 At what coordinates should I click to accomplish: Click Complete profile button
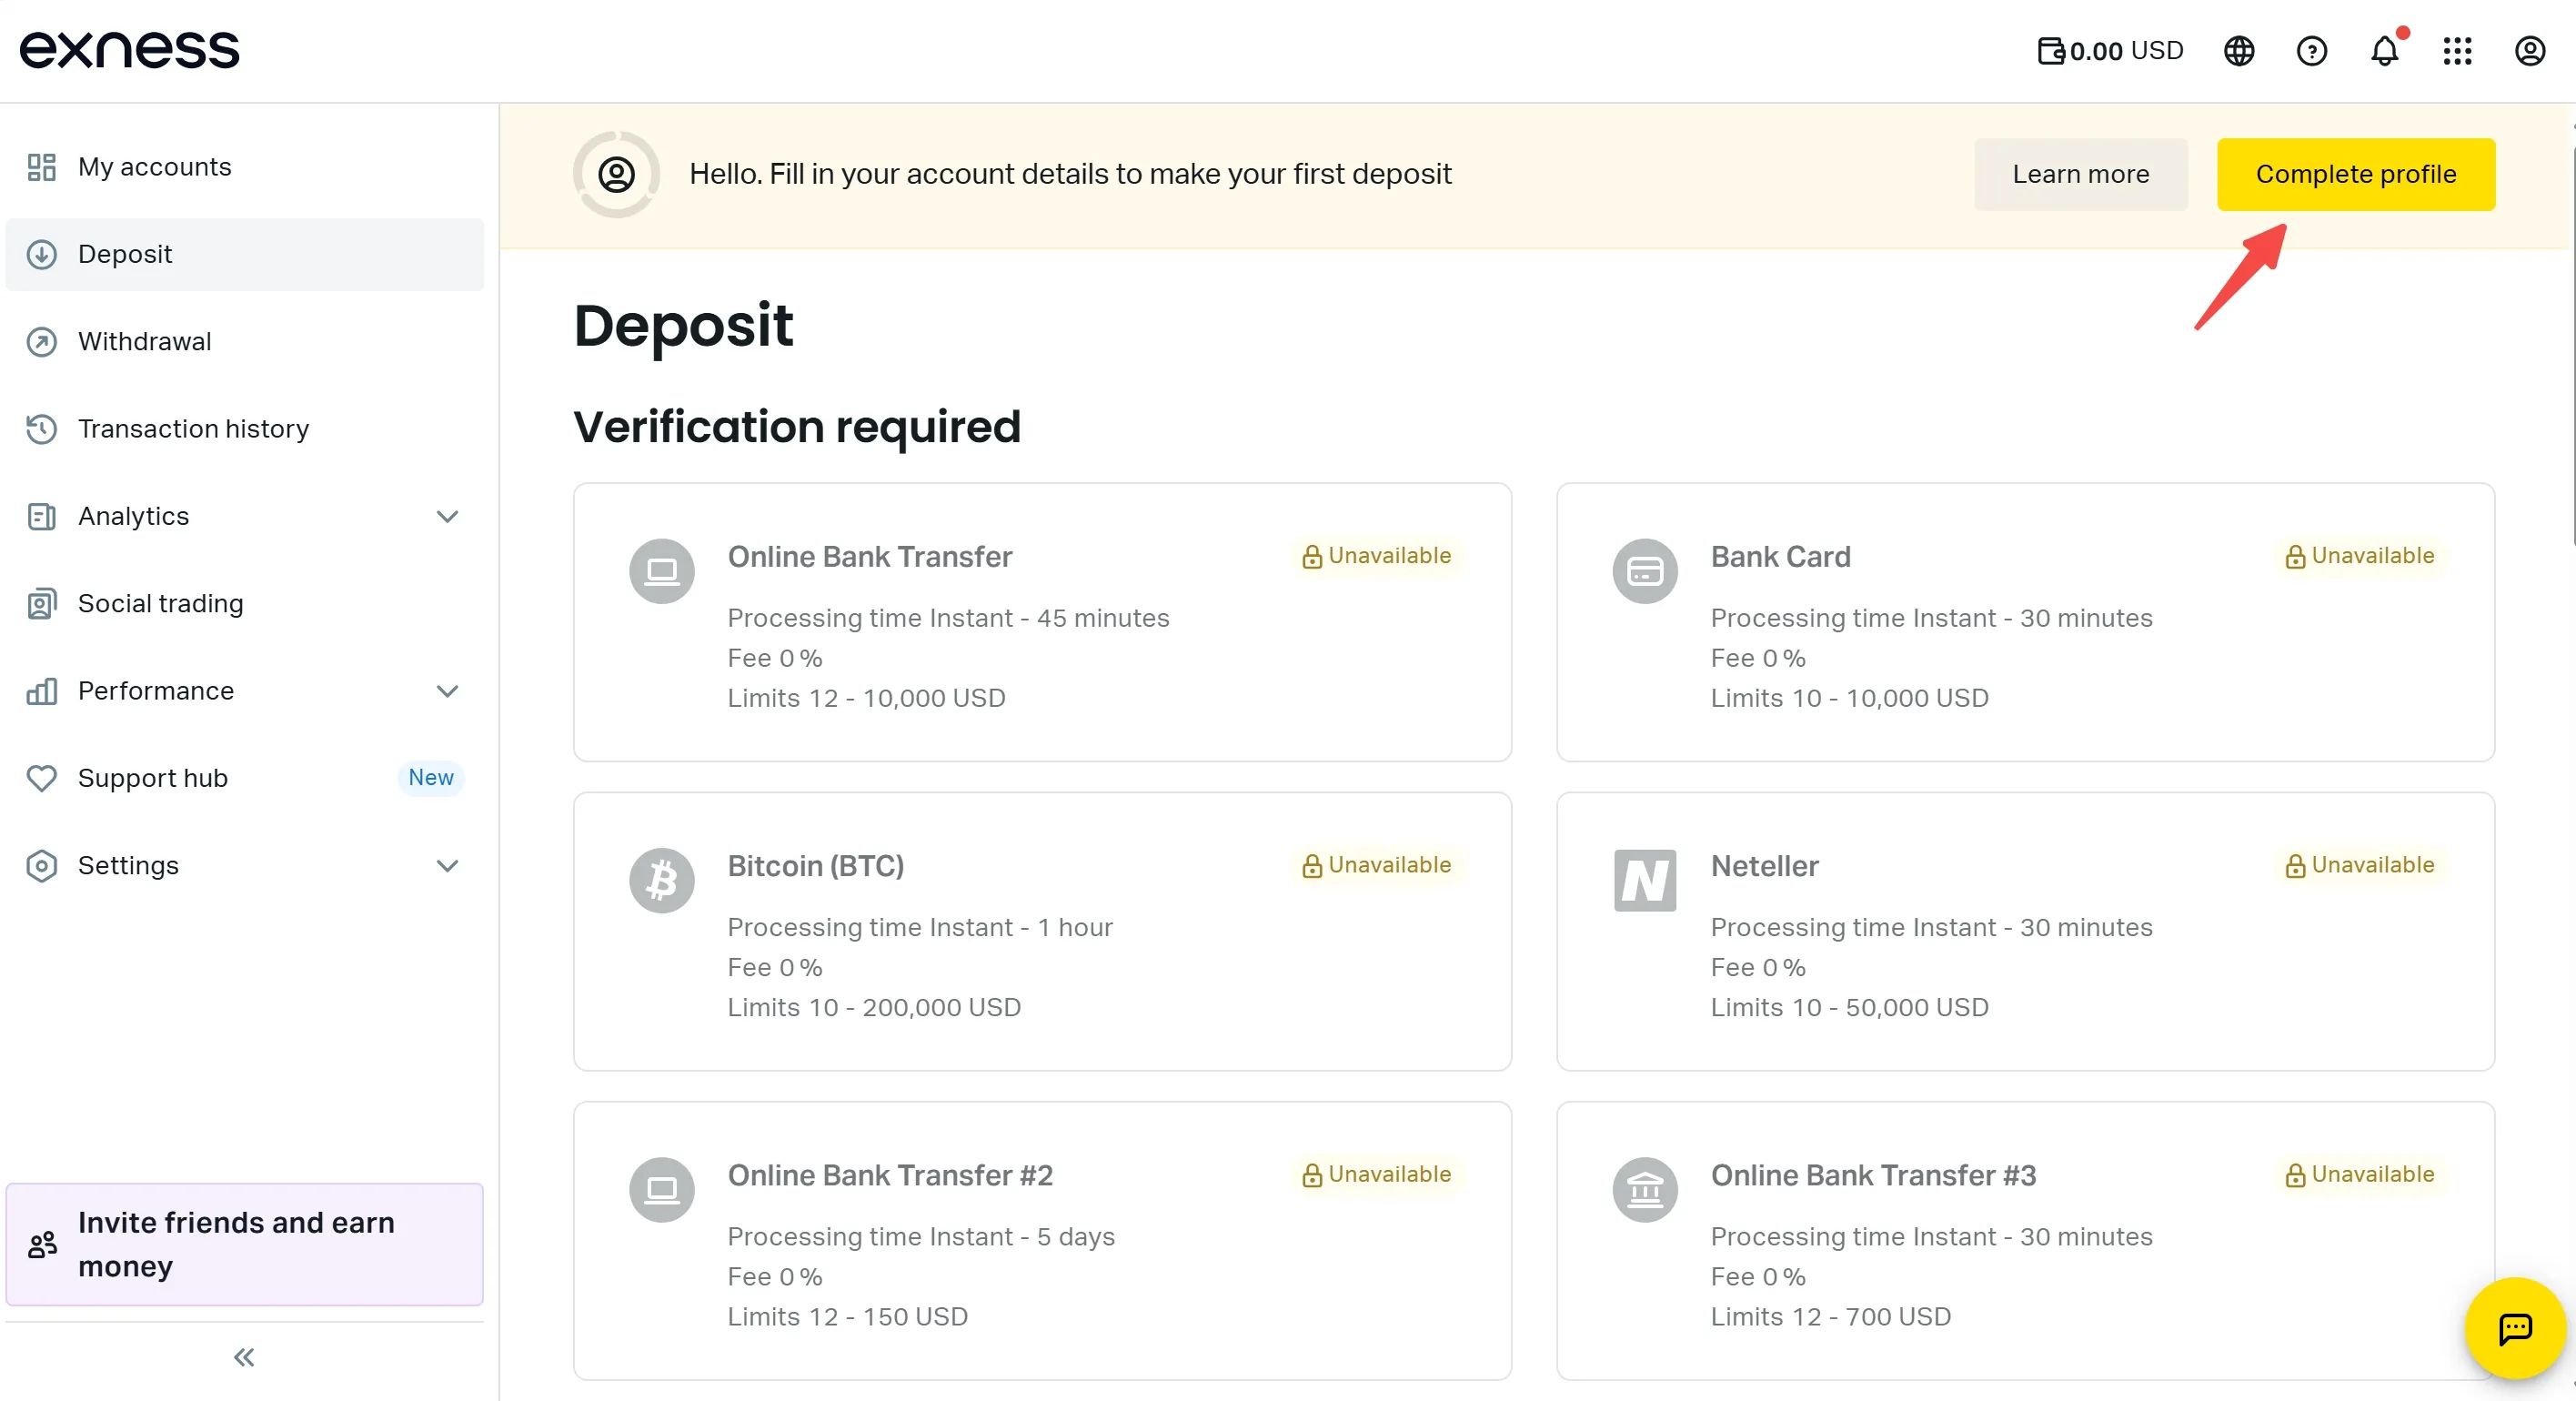(2355, 174)
